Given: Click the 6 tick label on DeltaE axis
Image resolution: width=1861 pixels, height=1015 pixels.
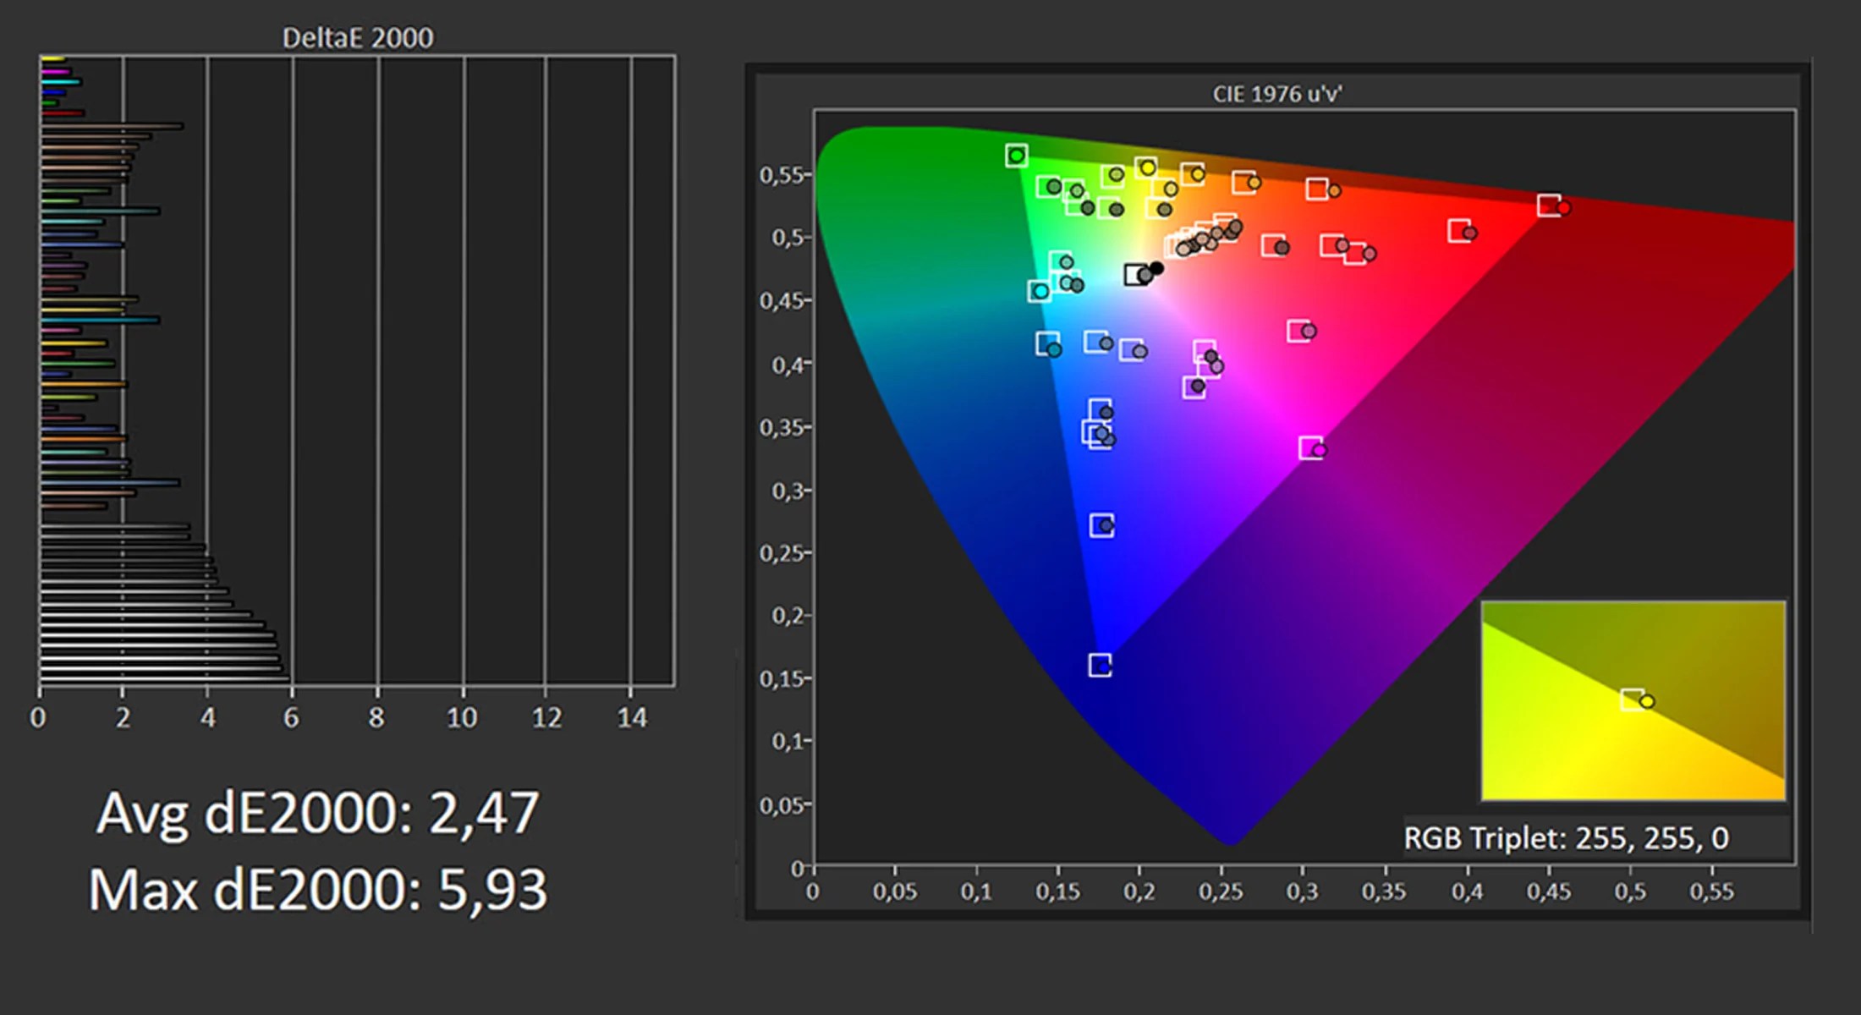Looking at the screenshot, I should click(x=291, y=718).
